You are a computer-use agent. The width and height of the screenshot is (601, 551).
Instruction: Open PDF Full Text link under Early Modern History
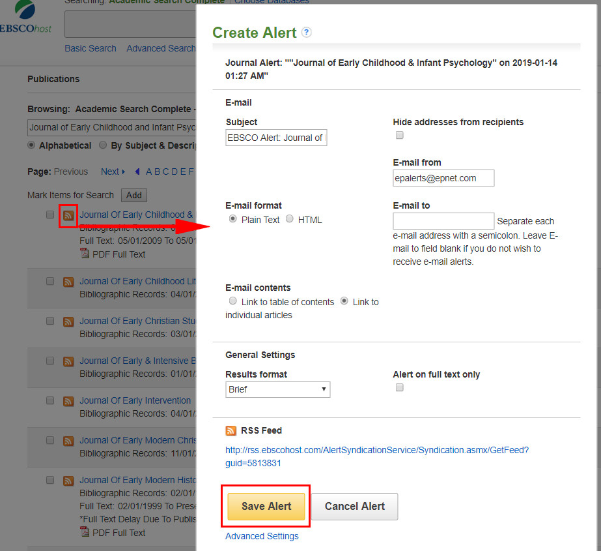(119, 533)
